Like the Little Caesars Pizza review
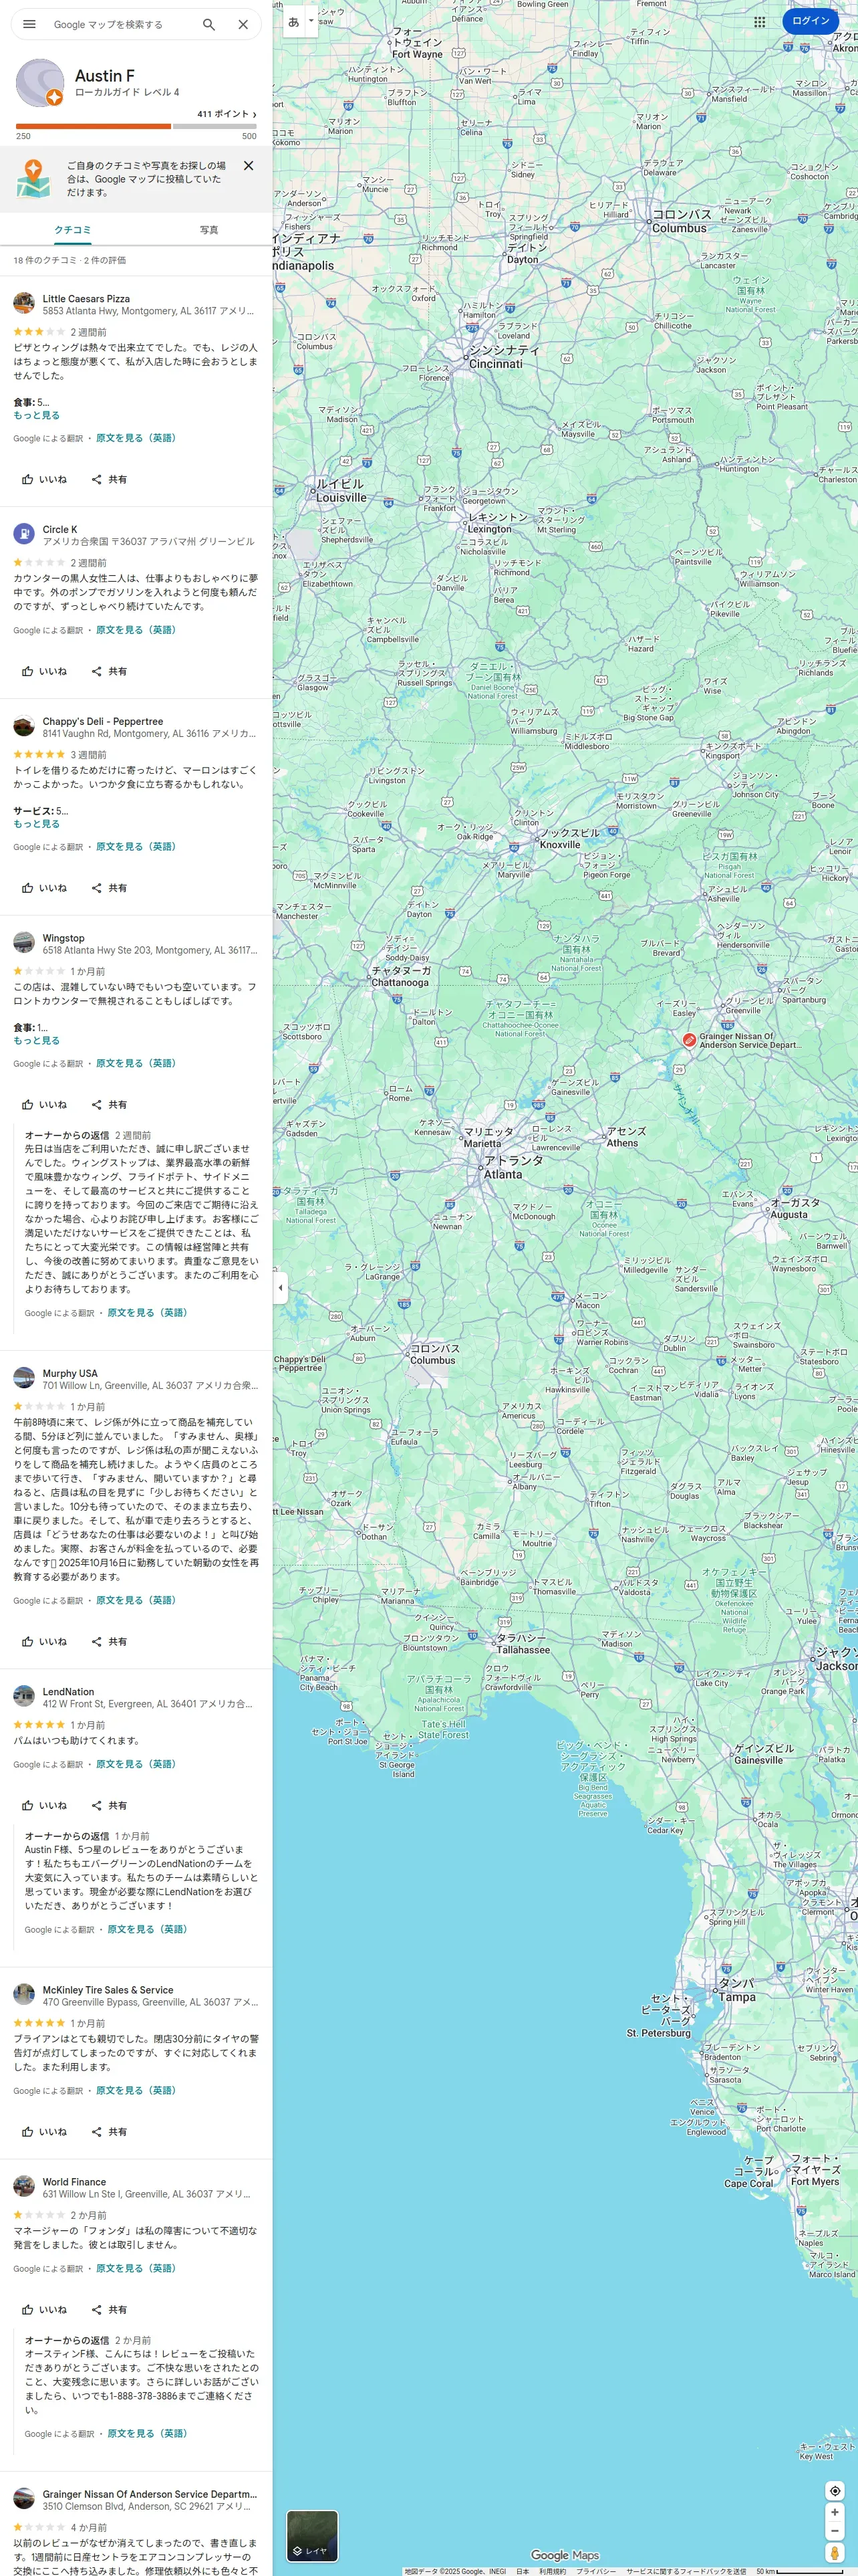Viewport: 858px width, 2576px height. [x=44, y=479]
